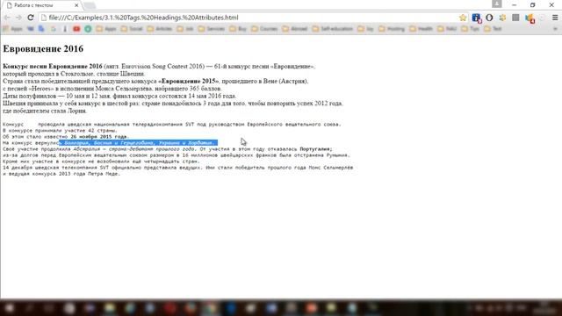Expand the Abroad bookmarks folder
Image resolution: width=562 pixels, height=316 pixels.
click(x=295, y=29)
